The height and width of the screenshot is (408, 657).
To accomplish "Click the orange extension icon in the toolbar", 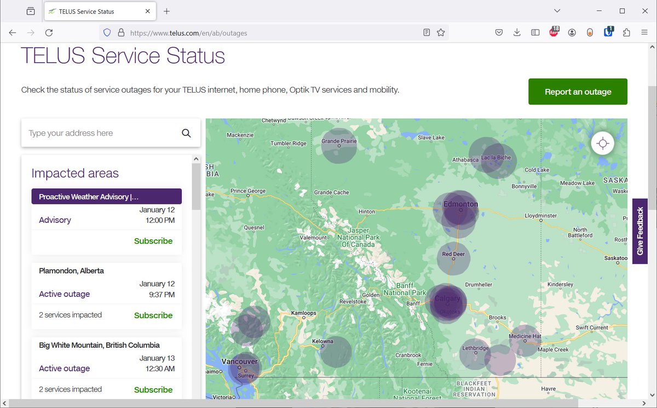I will click(x=590, y=33).
